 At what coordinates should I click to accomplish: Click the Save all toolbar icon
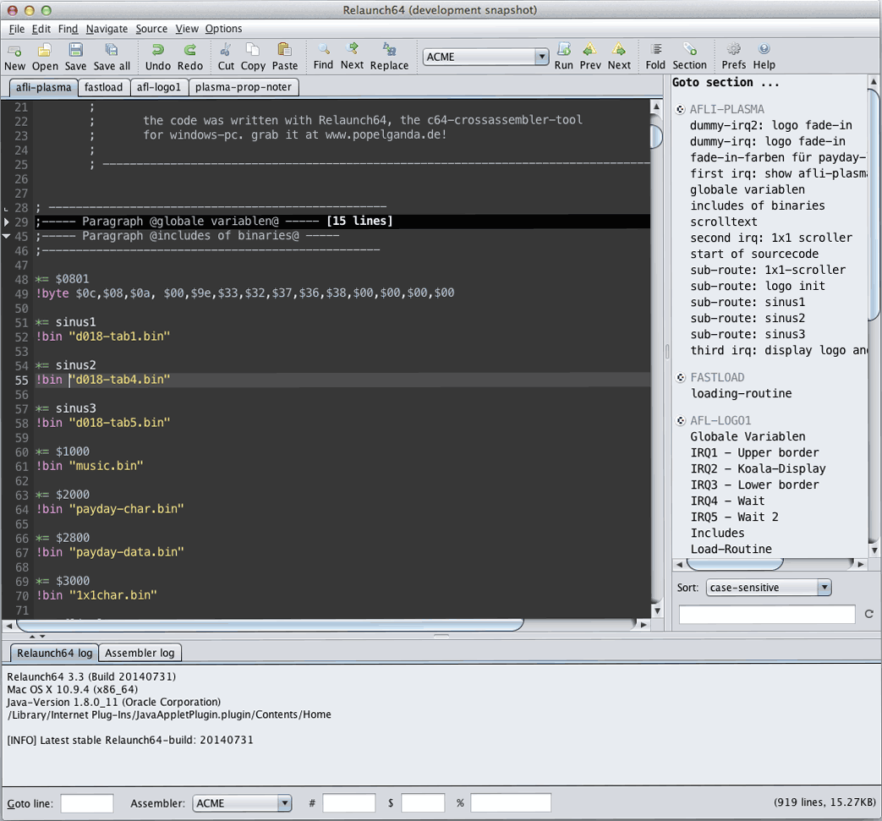pos(112,51)
